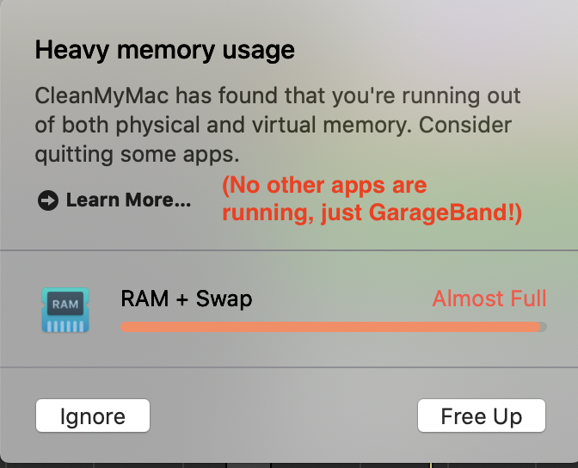This screenshot has height=468, width=578.
Task: Click the blue RAM chip icon
Action: (65, 311)
